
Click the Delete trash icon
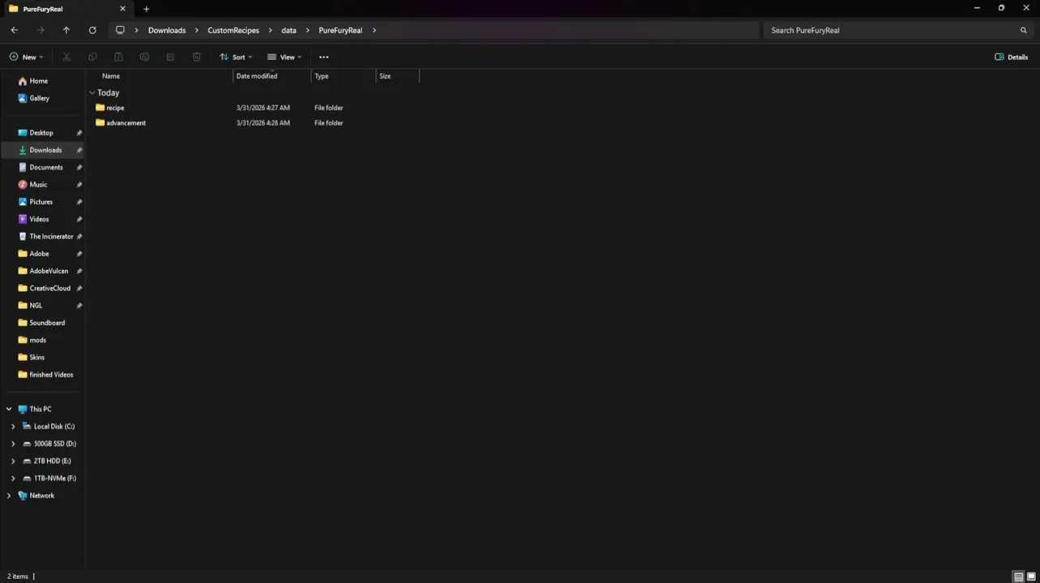click(196, 57)
